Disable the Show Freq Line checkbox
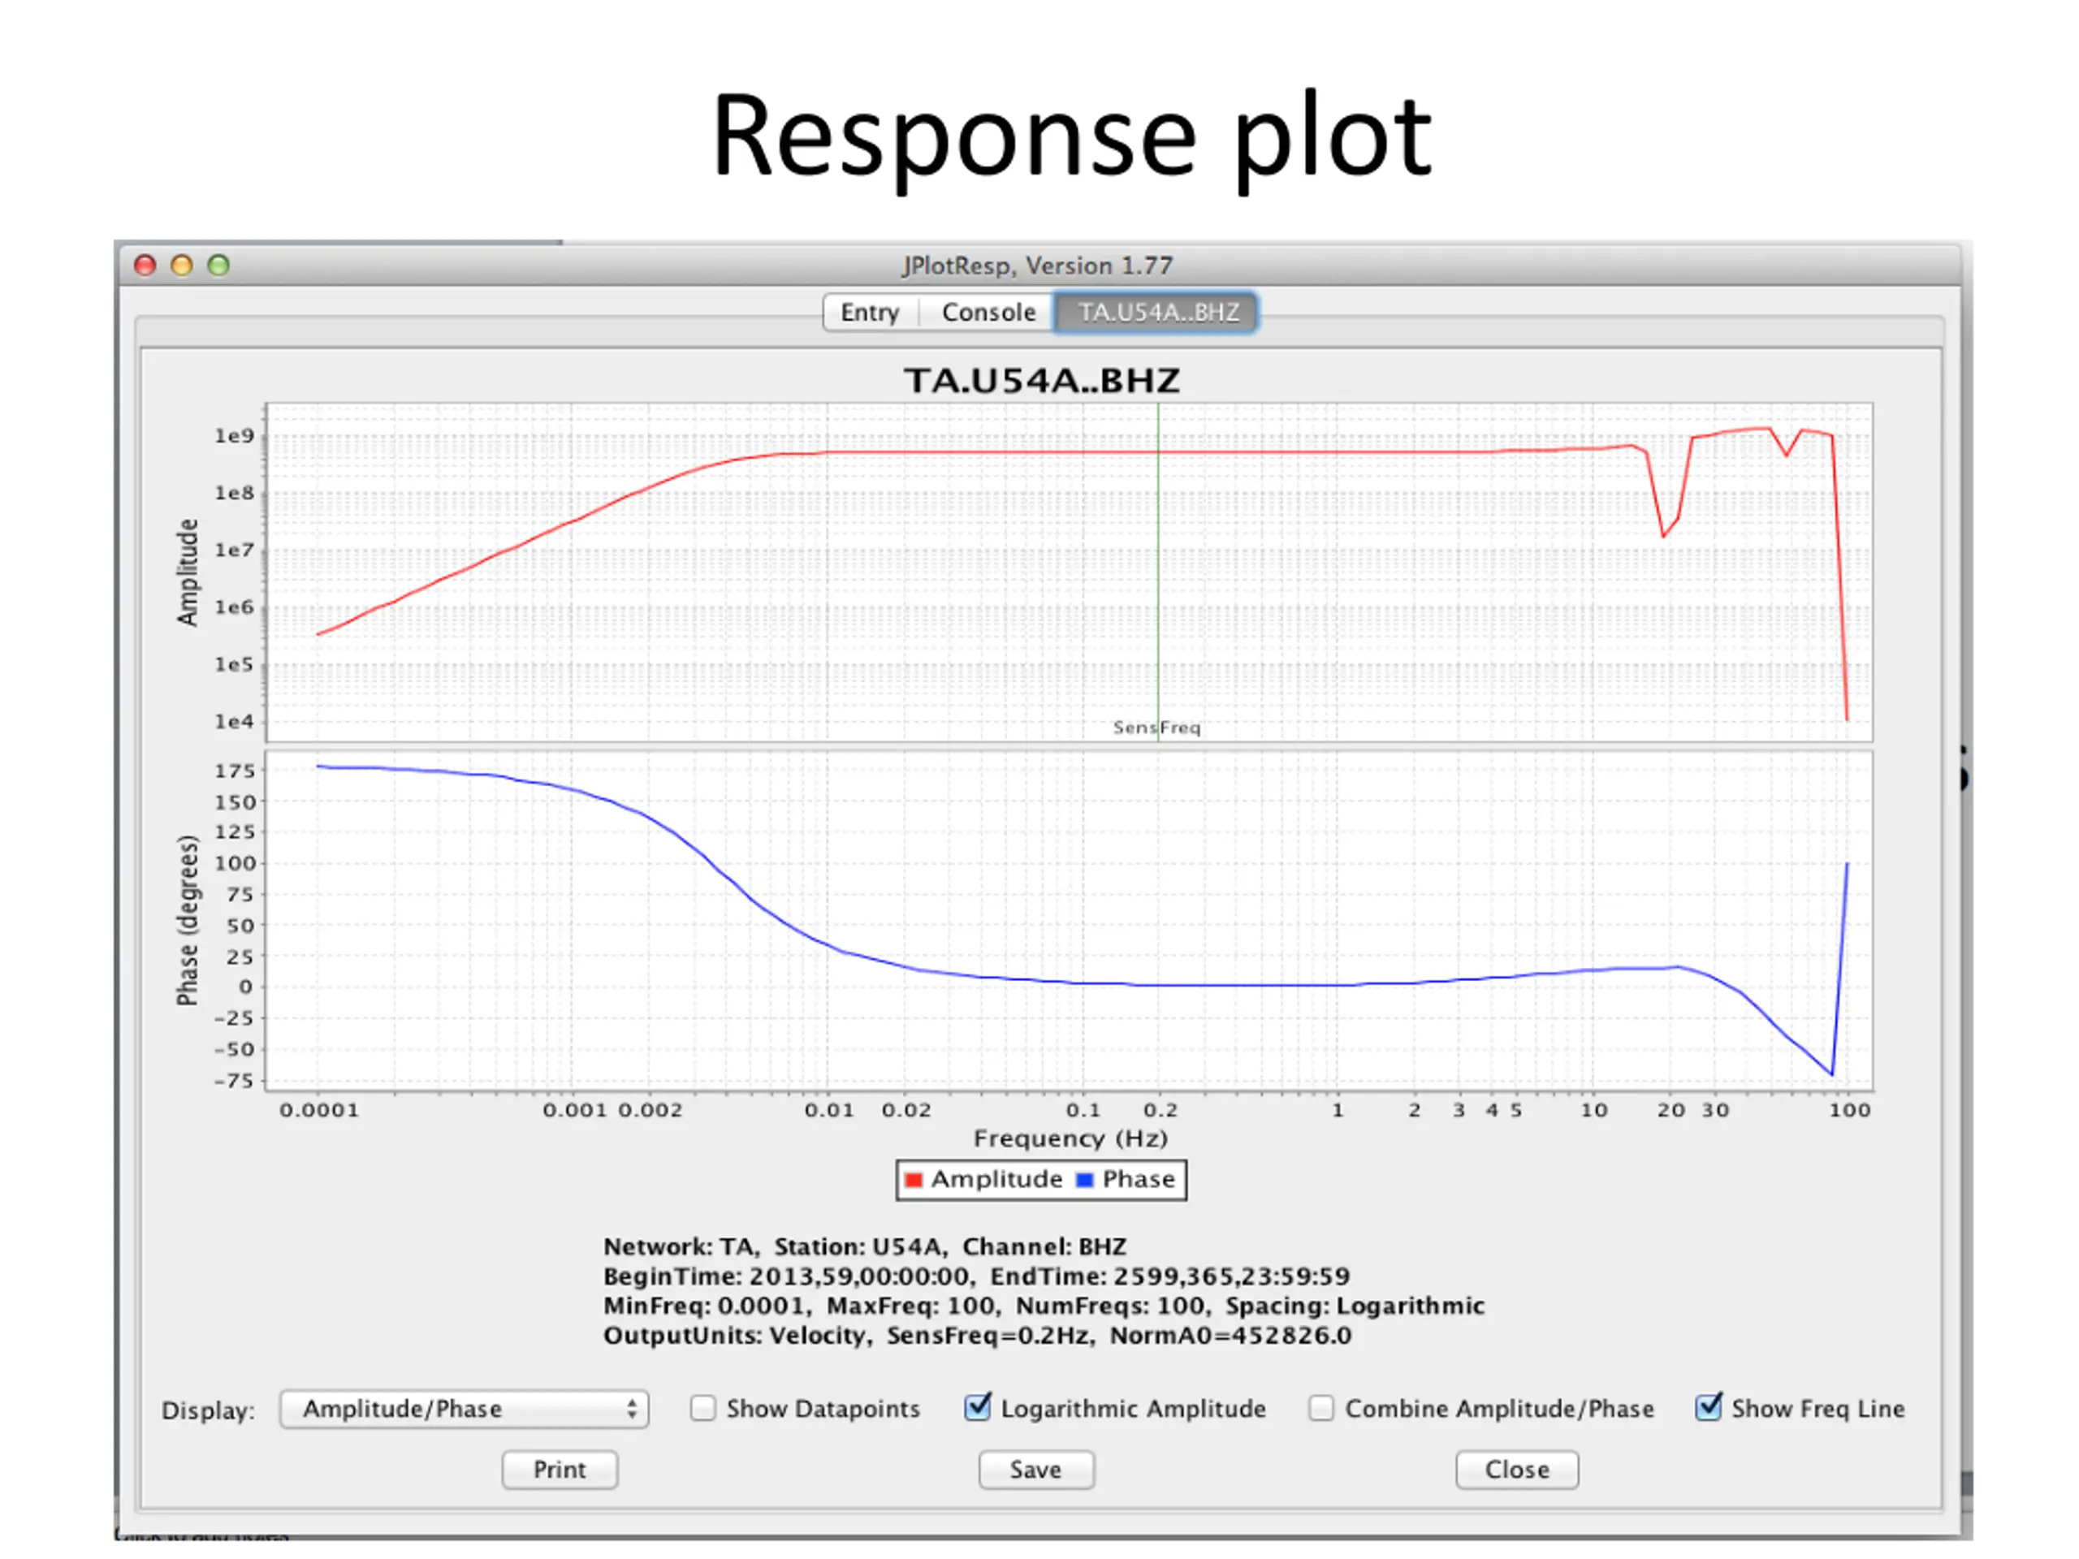 (1708, 1408)
